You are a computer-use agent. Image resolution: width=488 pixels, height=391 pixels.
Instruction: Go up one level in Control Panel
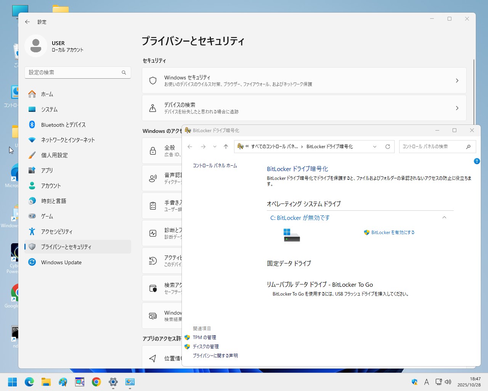[226, 147]
